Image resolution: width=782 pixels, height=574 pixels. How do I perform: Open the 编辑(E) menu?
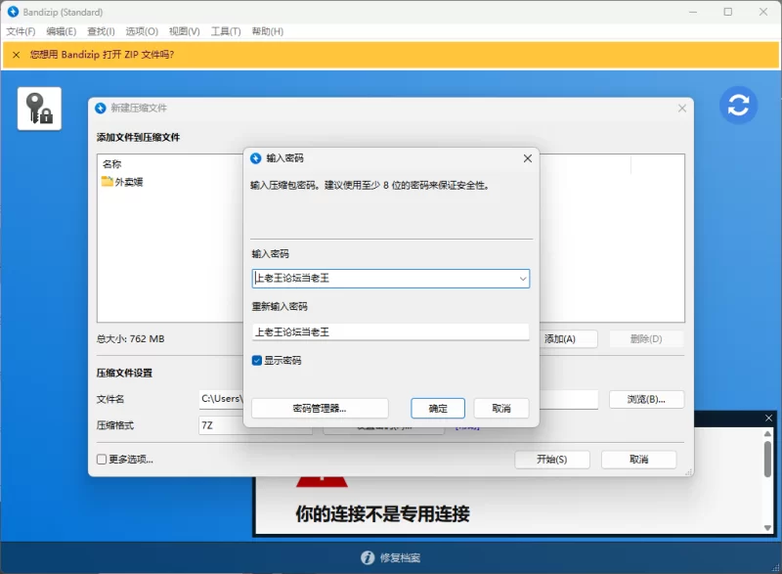(62, 31)
